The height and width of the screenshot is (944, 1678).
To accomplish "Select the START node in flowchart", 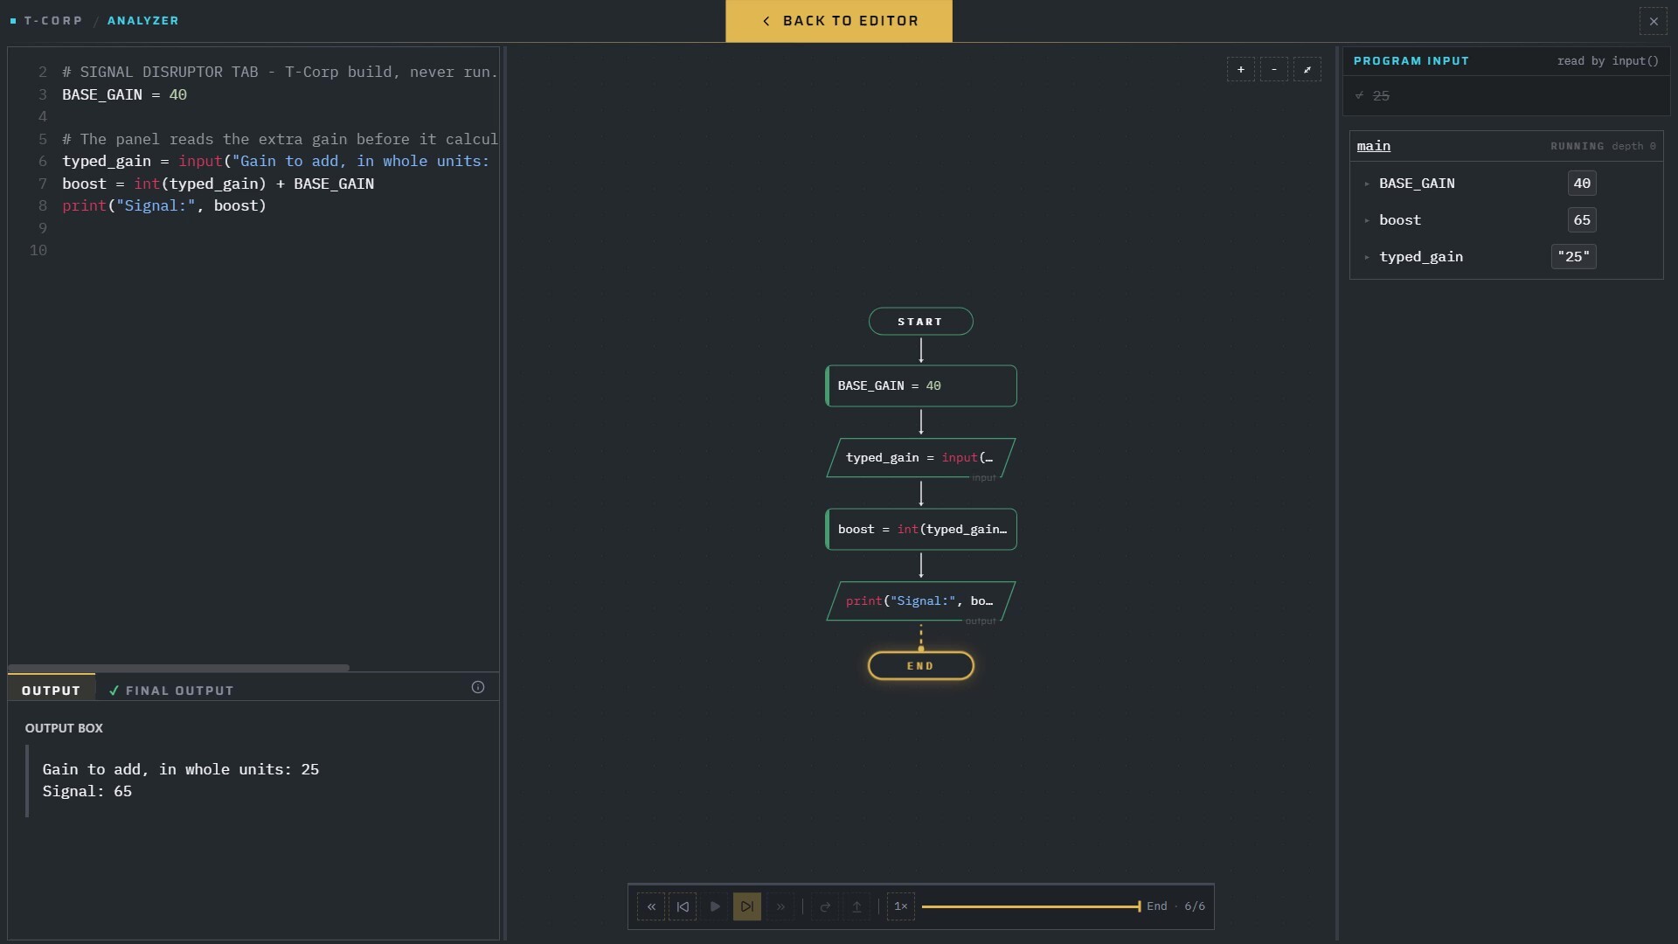I will point(920,322).
